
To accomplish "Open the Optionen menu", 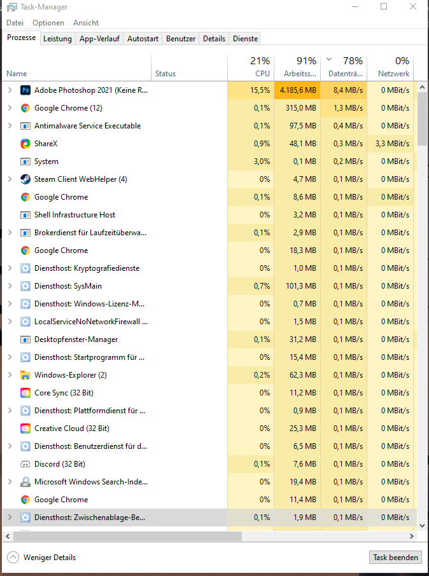I will (x=48, y=23).
